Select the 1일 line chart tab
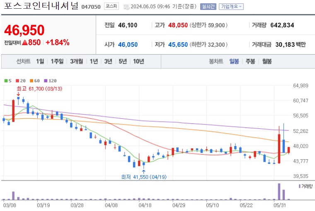The width and height of the screenshot is (315, 211). (x=40, y=61)
